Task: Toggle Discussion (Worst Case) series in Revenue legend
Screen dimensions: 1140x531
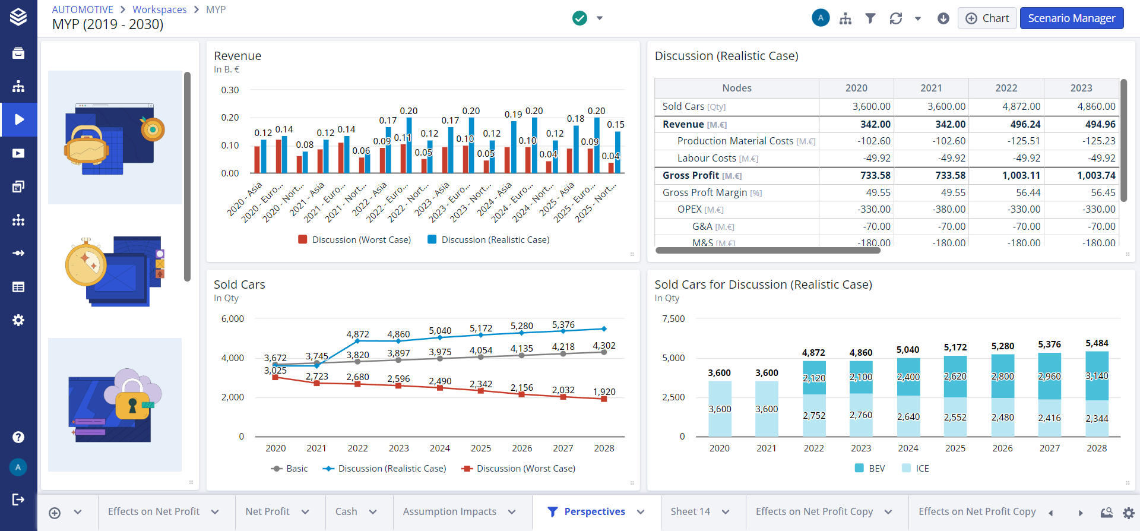Action: click(355, 240)
